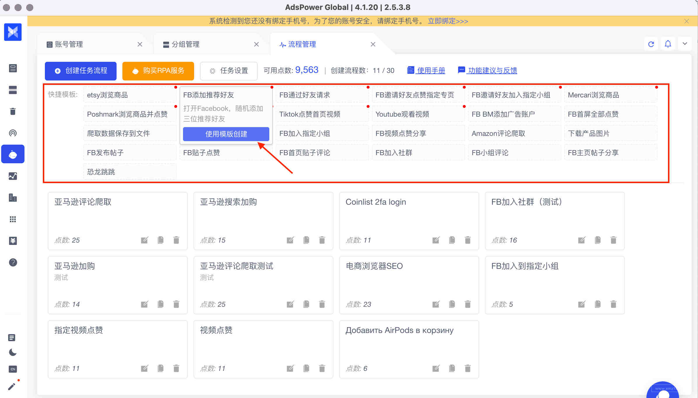The image size is (698, 398).
Task: Open the chart statistics sidebar icon
Action: [13, 176]
